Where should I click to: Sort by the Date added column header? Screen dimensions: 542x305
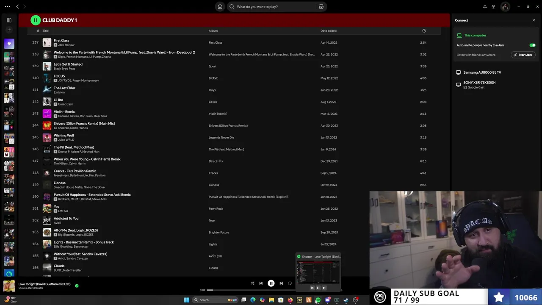pyautogui.click(x=329, y=30)
